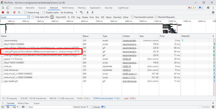This screenshot has height=109, width=216.
Task: Switch to the Lighthouse tab
Action: click(x=123, y=8)
